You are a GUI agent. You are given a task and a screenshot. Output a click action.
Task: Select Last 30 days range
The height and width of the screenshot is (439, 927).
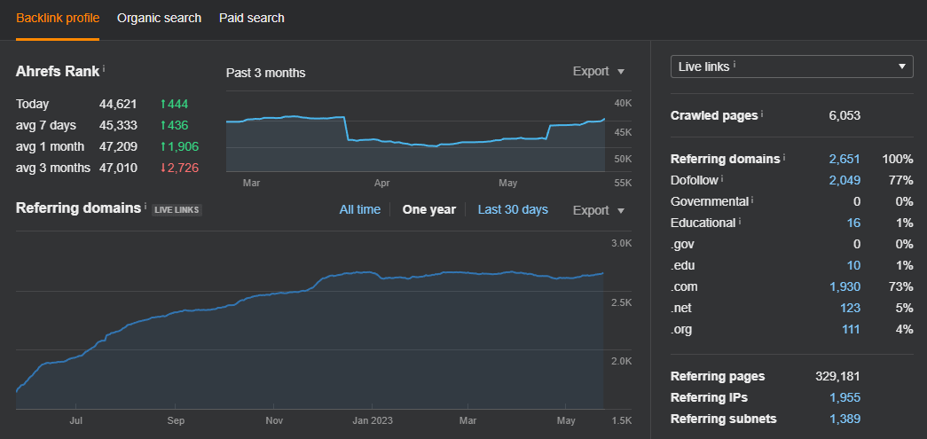tap(513, 210)
